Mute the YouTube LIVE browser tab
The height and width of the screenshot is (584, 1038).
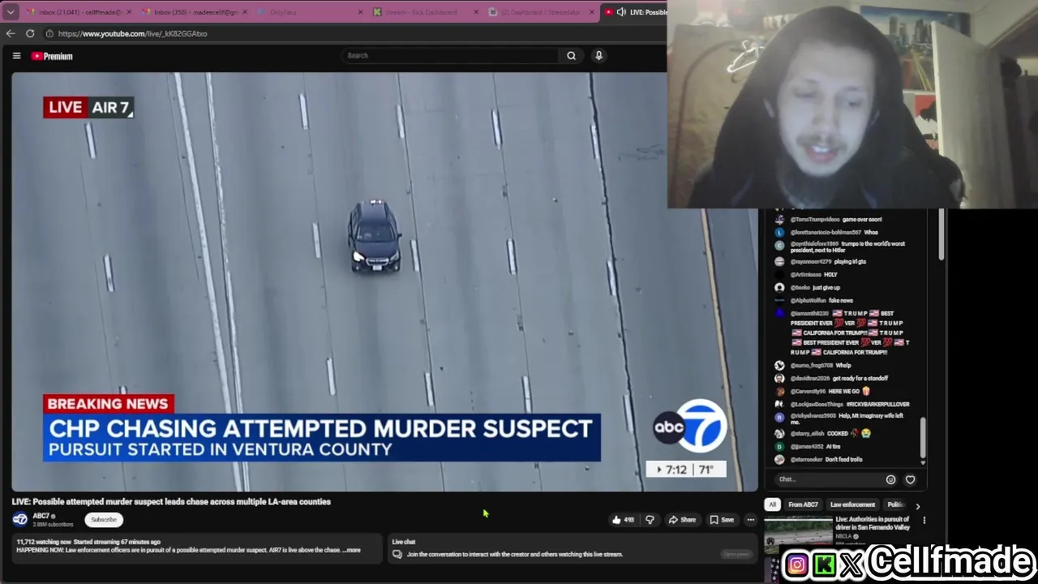(x=620, y=12)
